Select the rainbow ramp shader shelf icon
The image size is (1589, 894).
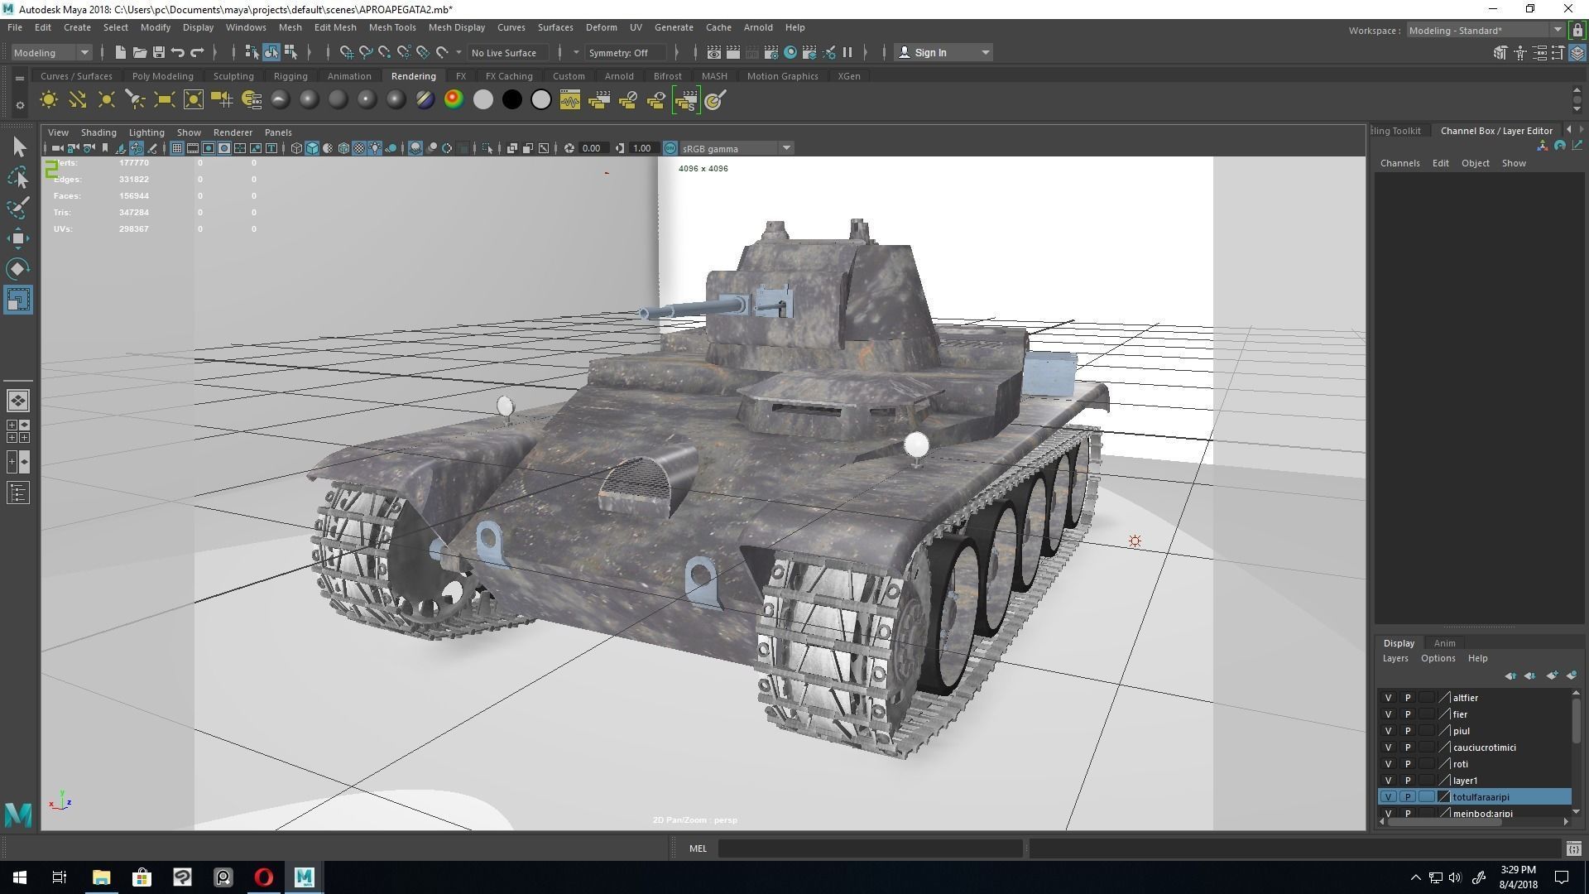pyautogui.click(x=453, y=99)
